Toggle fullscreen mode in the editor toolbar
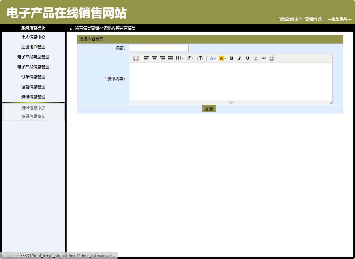 click(x=136, y=58)
